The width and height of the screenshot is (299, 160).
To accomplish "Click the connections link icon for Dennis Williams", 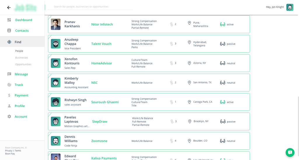I will pos(172,141).
